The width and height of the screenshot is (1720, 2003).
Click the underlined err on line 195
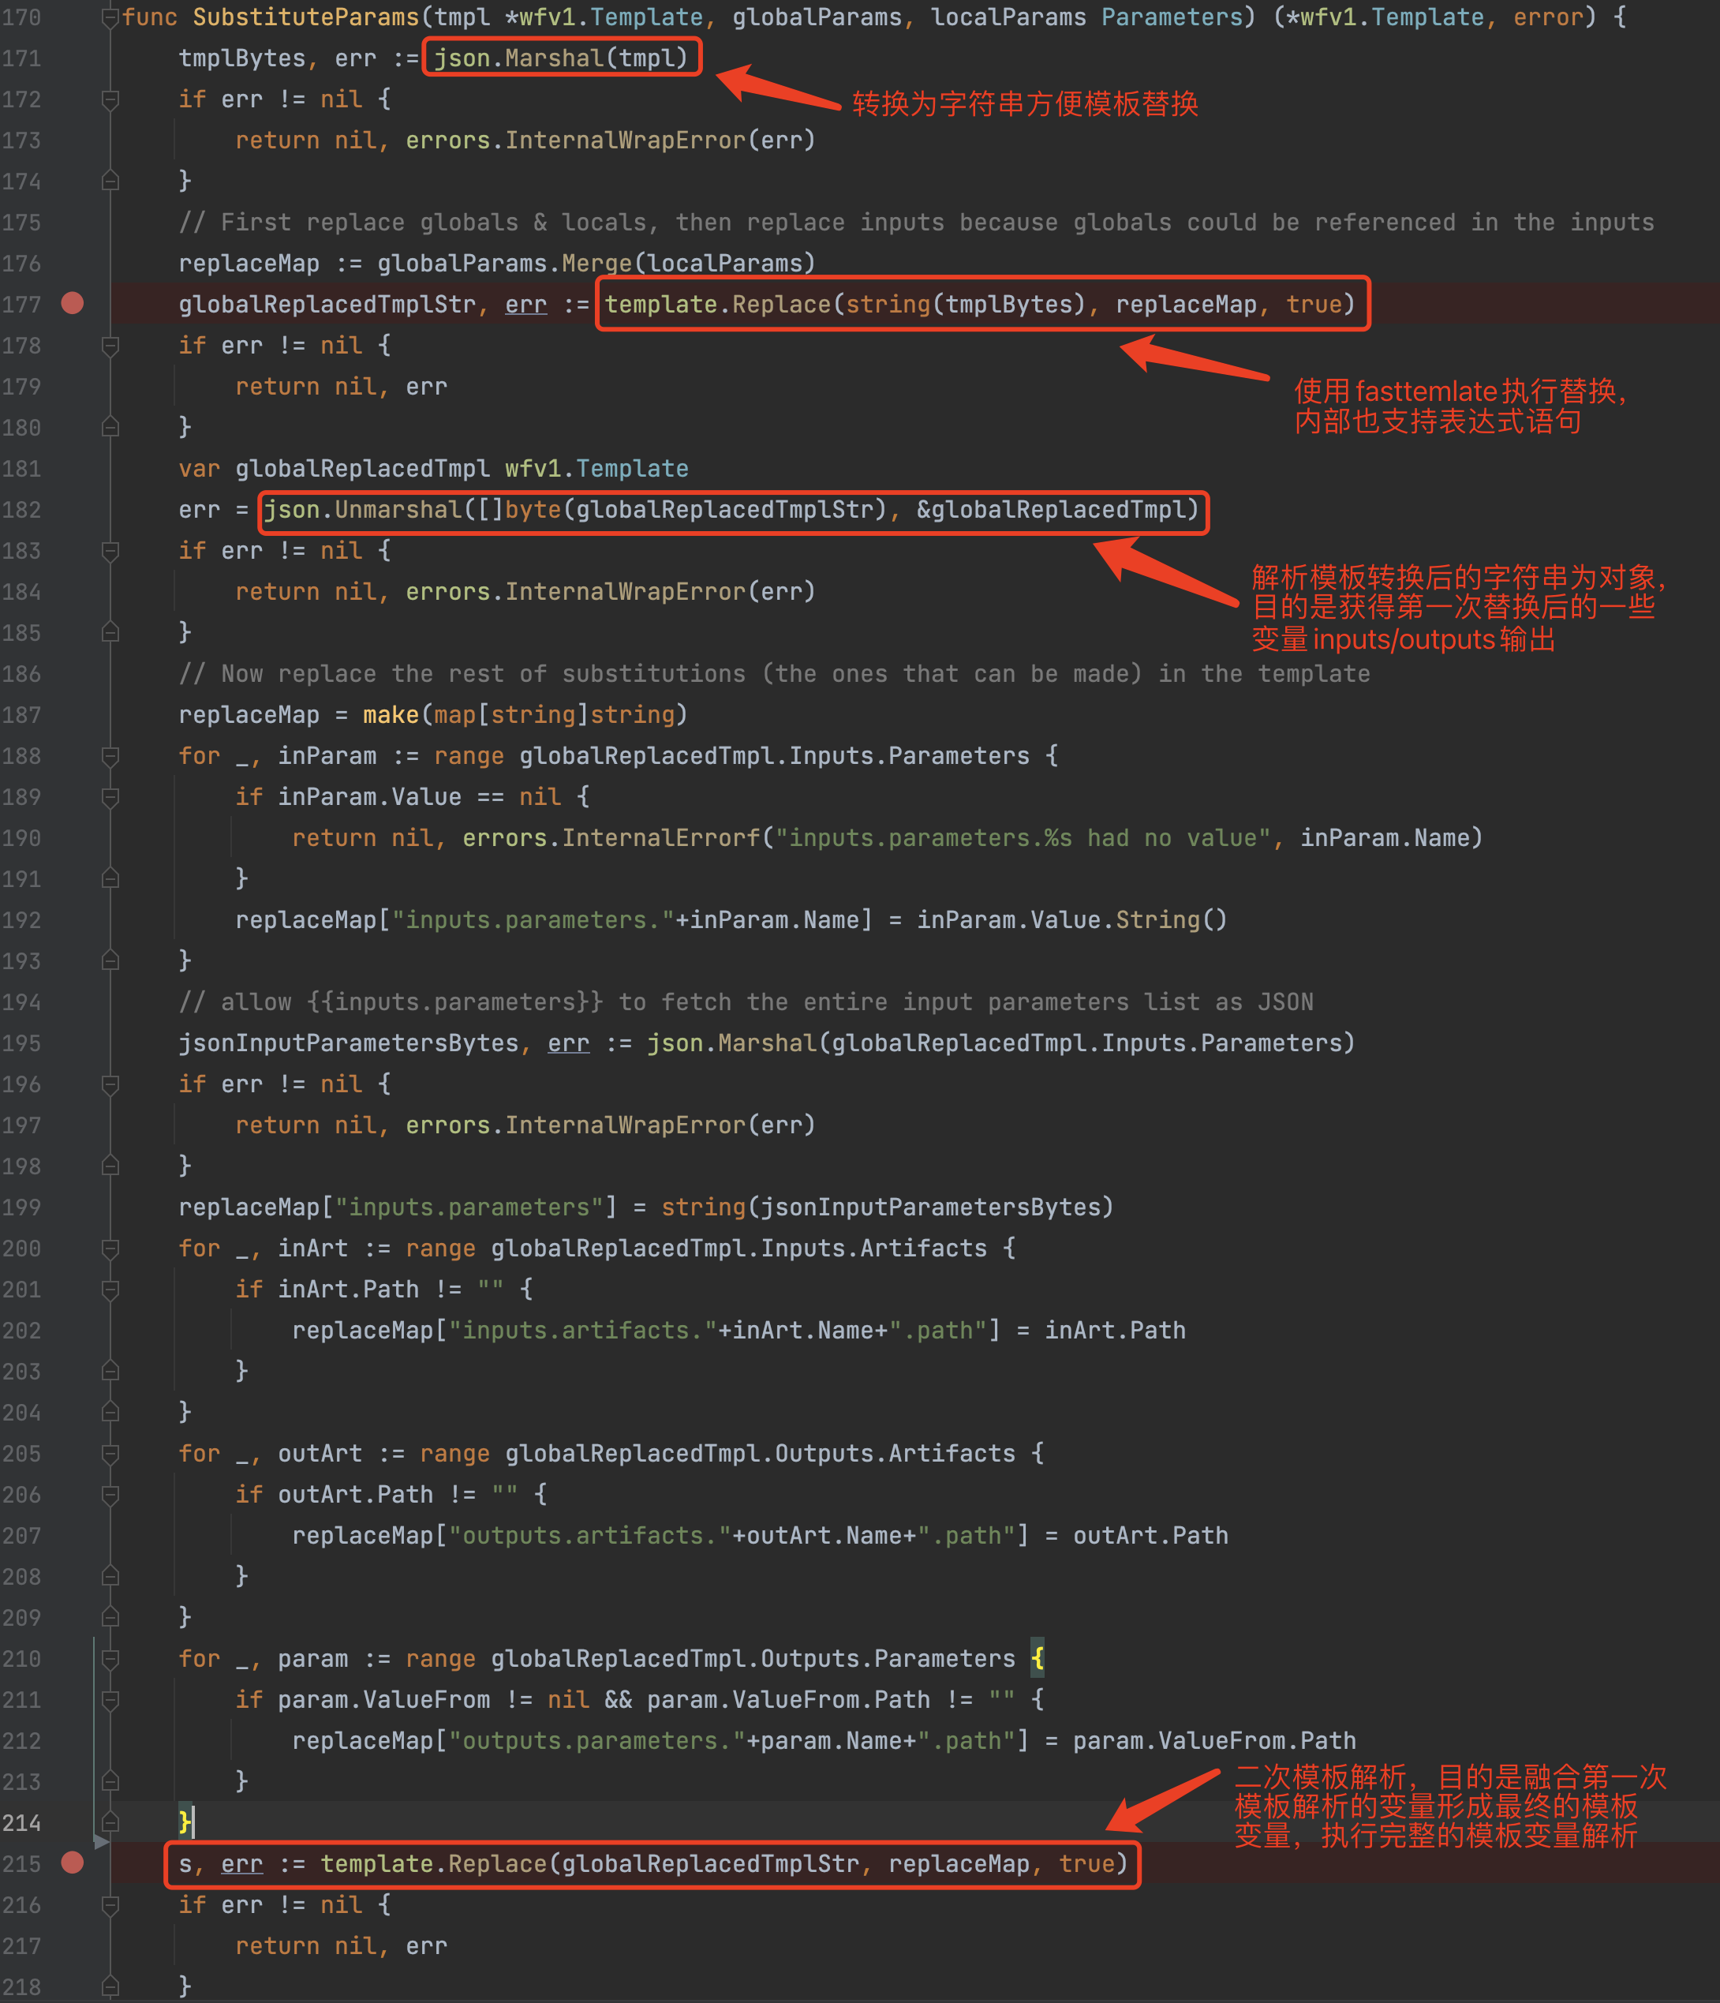(568, 1043)
